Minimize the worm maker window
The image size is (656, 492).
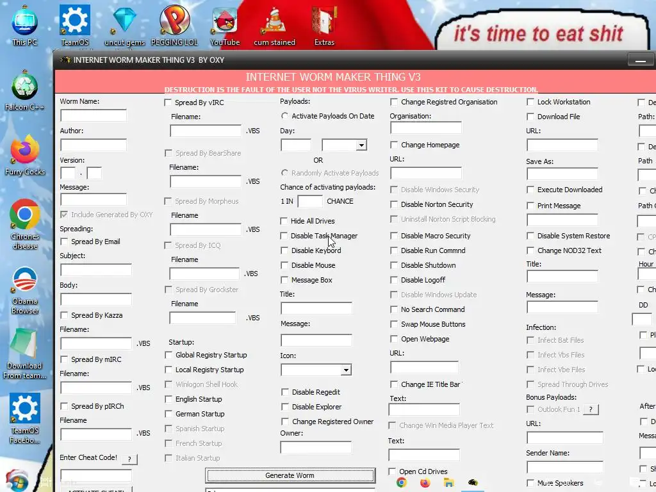click(640, 60)
